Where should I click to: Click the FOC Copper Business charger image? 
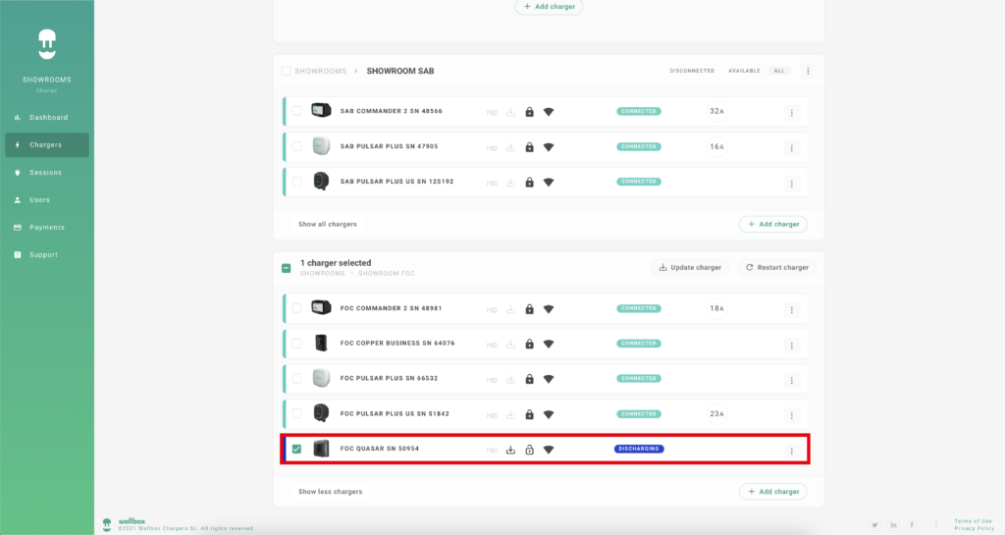[321, 343]
